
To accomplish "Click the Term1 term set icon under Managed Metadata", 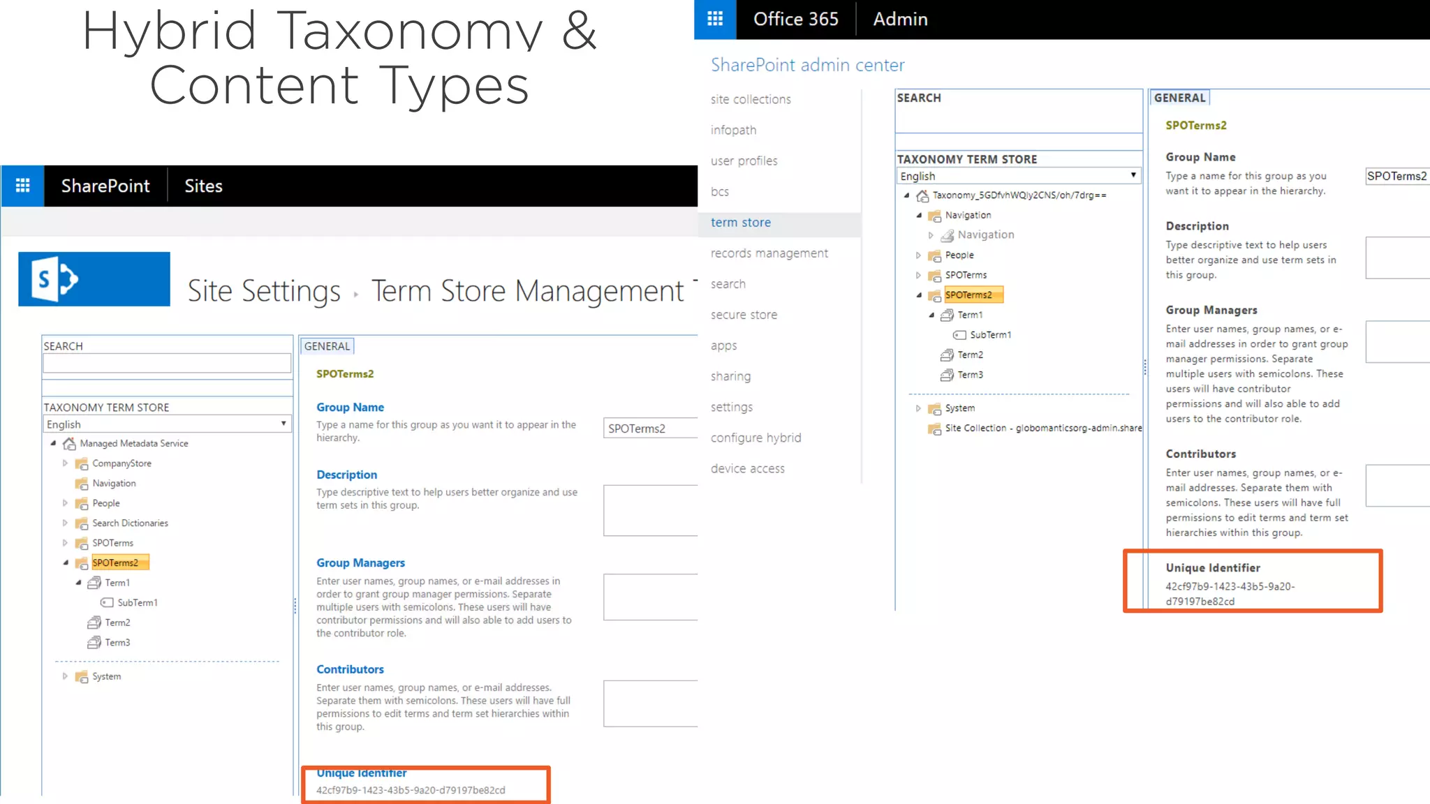I will [94, 583].
